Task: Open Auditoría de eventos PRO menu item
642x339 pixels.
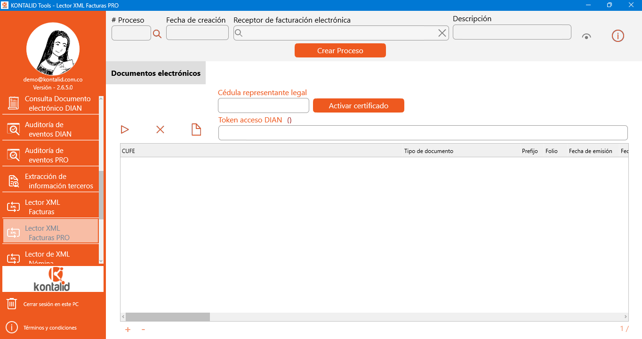Action: point(51,155)
